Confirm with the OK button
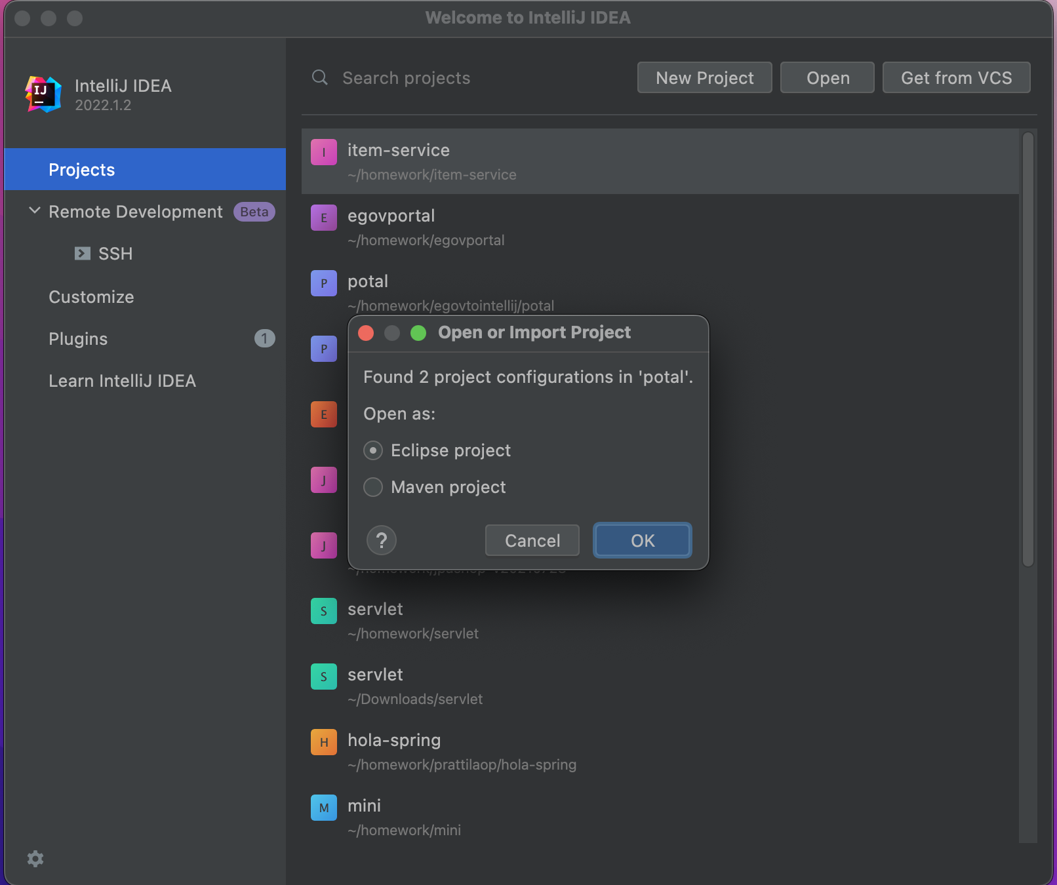Viewport: 1057px width, 885px height. pyautogui.click(x=643, y=541)
